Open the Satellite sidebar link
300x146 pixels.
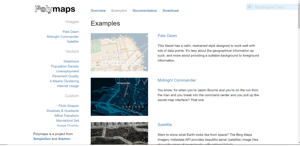click(x=73, y=42)
